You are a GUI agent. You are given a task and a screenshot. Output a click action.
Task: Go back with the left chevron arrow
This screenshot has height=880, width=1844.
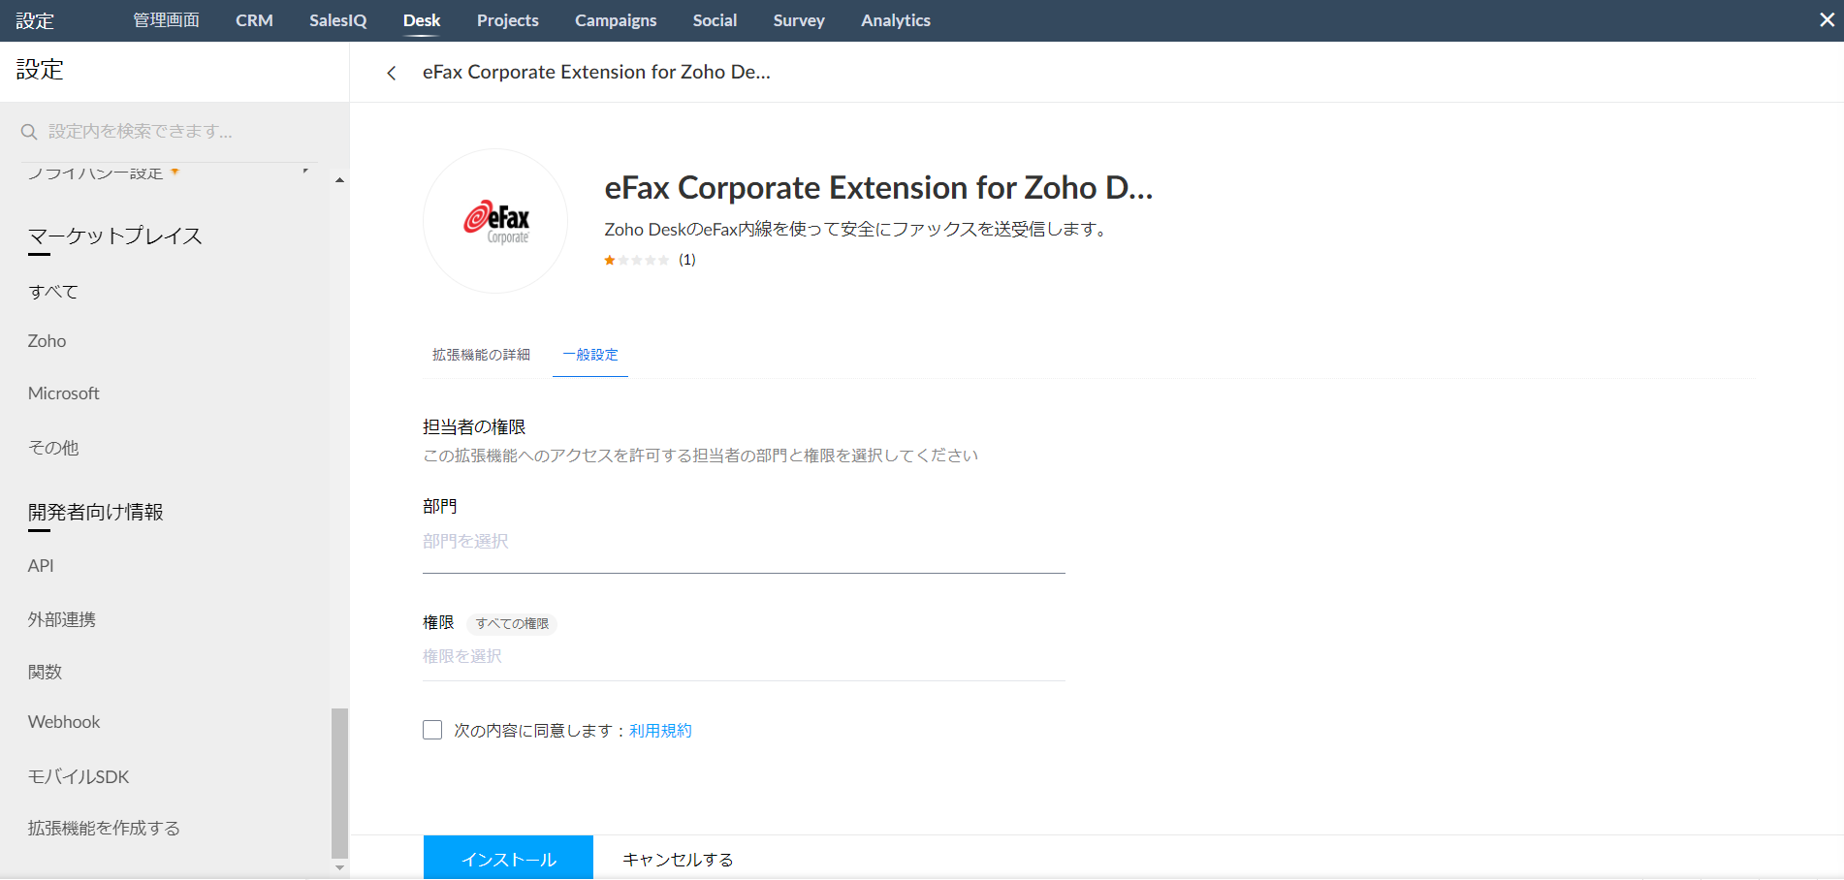[392, 73]
